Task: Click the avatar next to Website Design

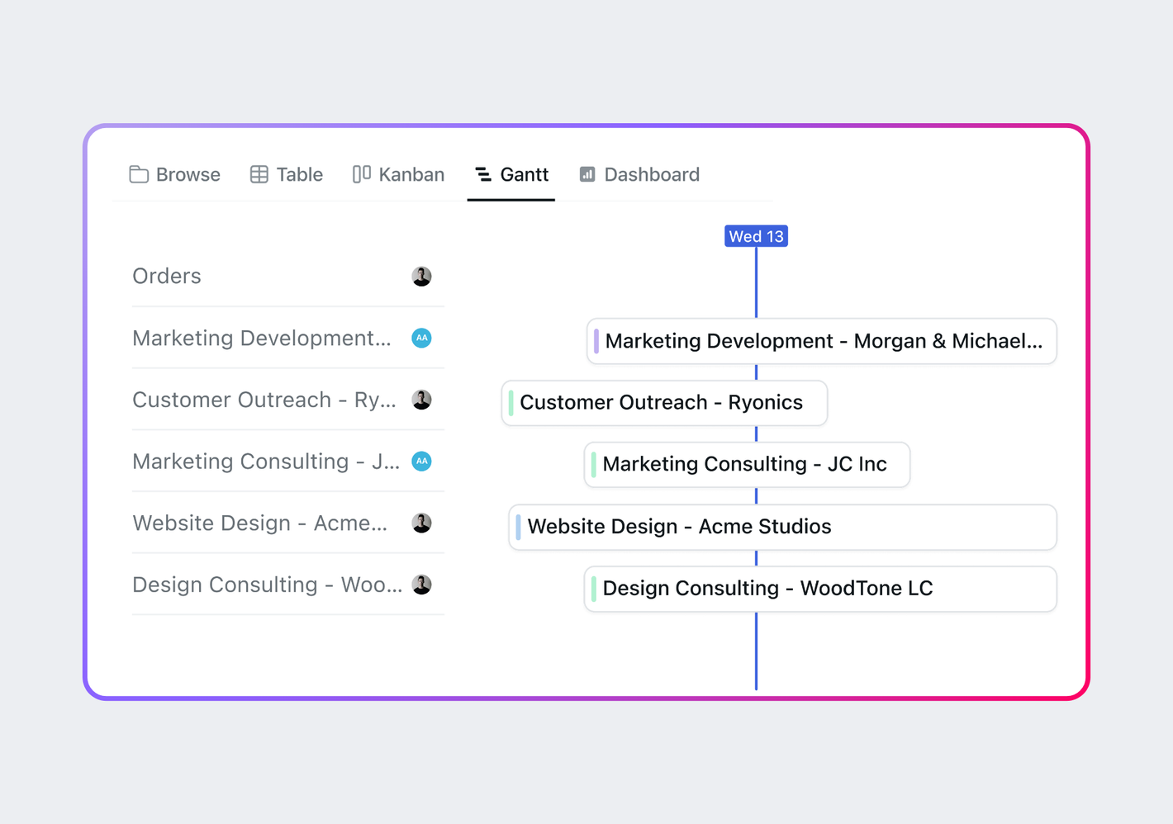Action: (421, 523)
